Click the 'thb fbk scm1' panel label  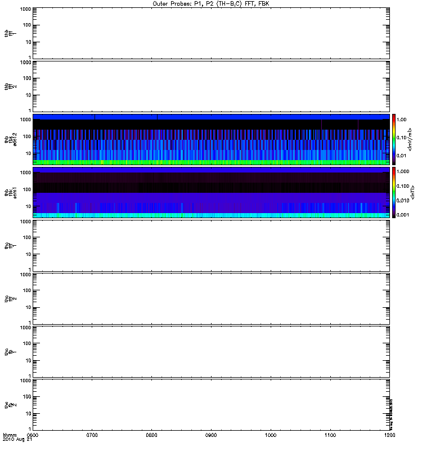click(x=10, y=192)
